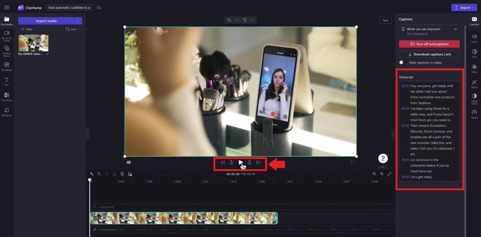Select the video clip on timeline
The image size is (481, 237).
(184, 218)
